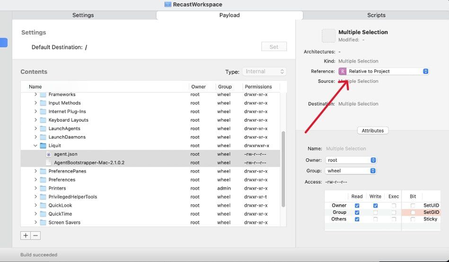Sort by Name column header

click(x=105, y=87)
